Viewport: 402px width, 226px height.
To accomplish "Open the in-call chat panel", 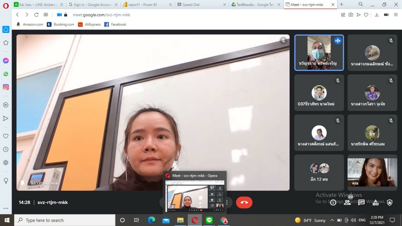I will [x=361, y=202].
